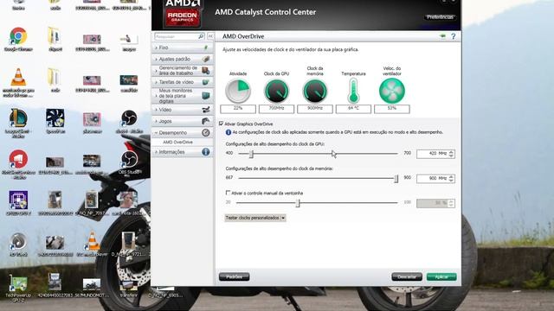Image resolution: width=554 pixels, height=311 pixels.
Task: Click the 22% activity value
Action: (238, 109)
